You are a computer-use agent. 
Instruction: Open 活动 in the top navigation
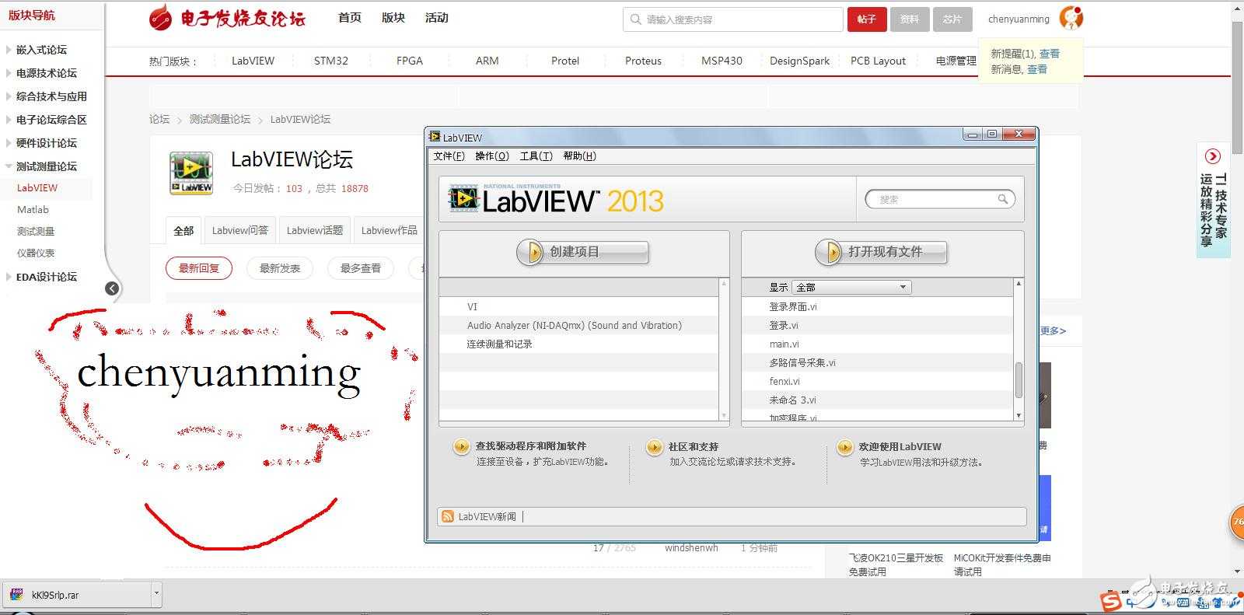tap(437, 18)
